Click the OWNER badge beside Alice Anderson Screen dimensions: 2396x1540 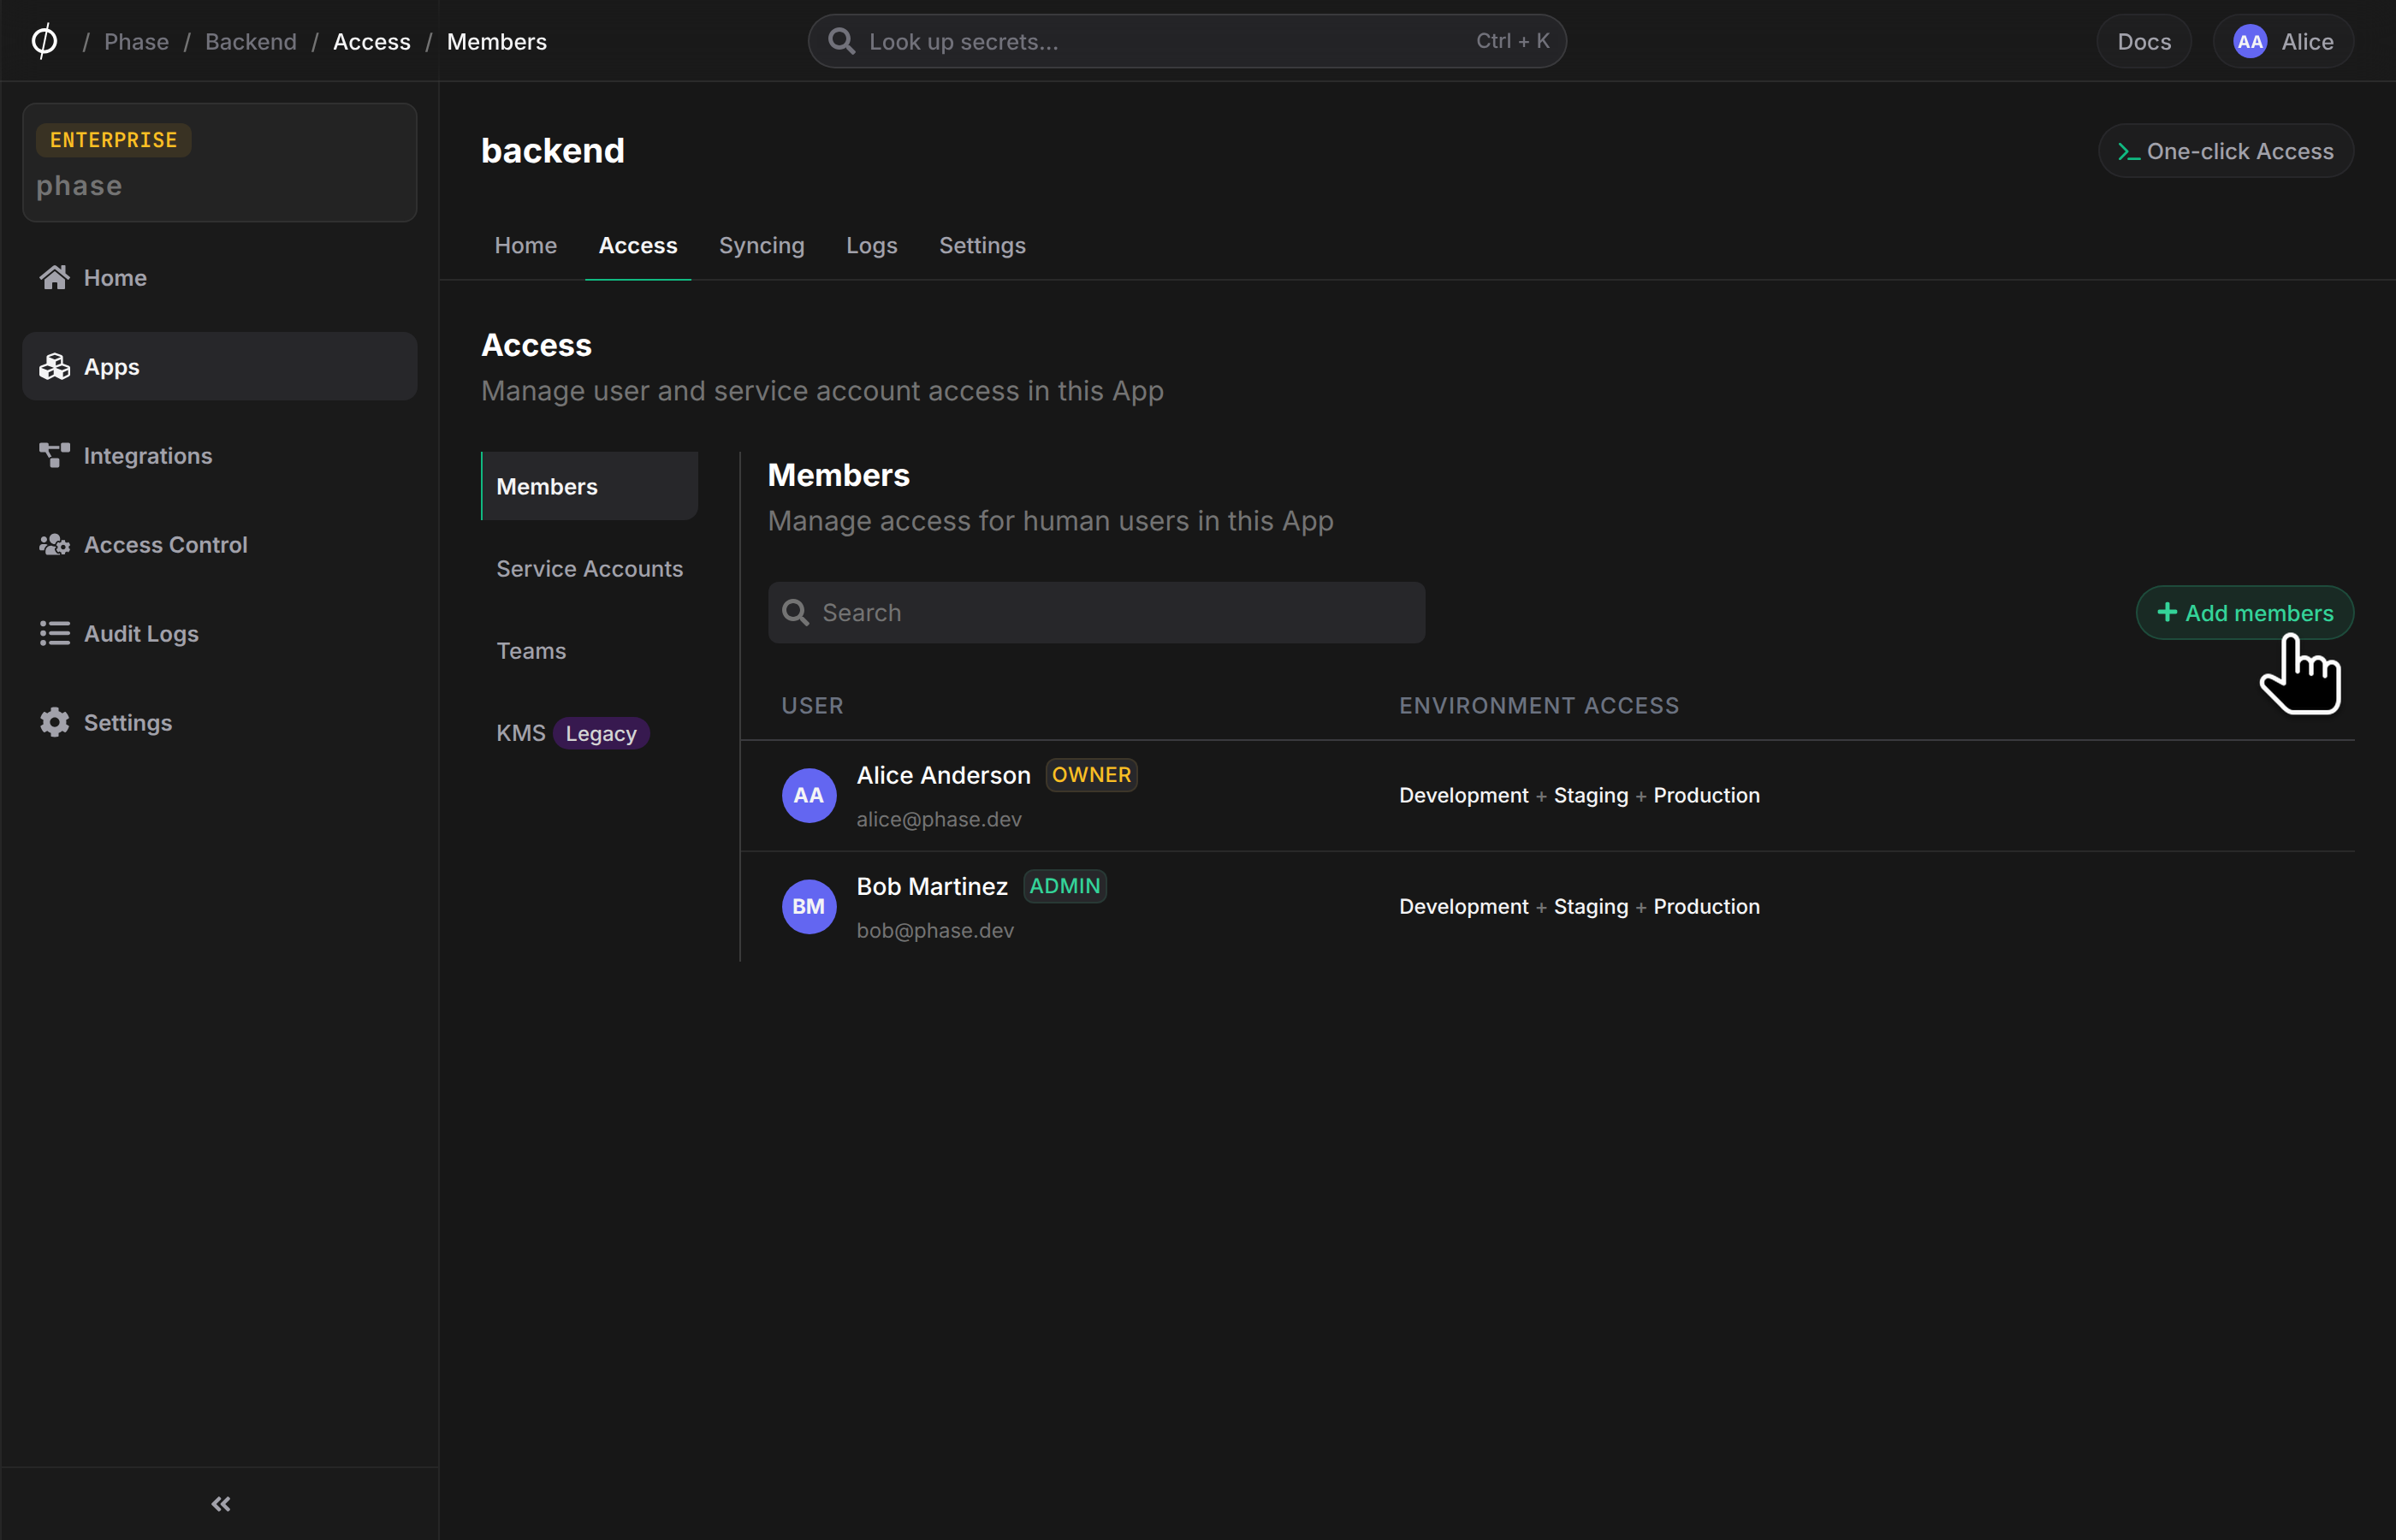[1091, 774]
